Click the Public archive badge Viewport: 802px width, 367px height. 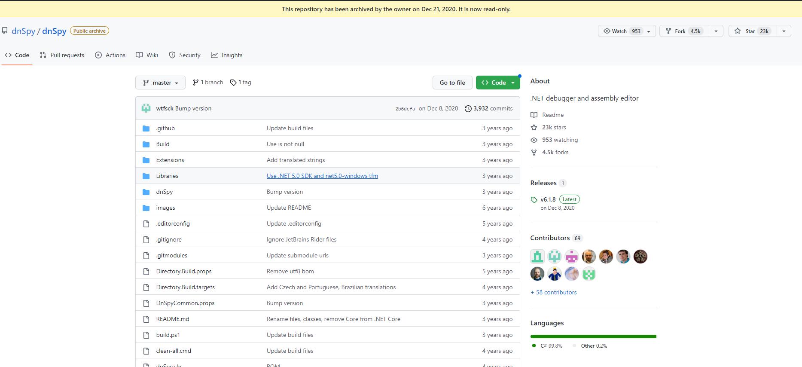(89, 31)
